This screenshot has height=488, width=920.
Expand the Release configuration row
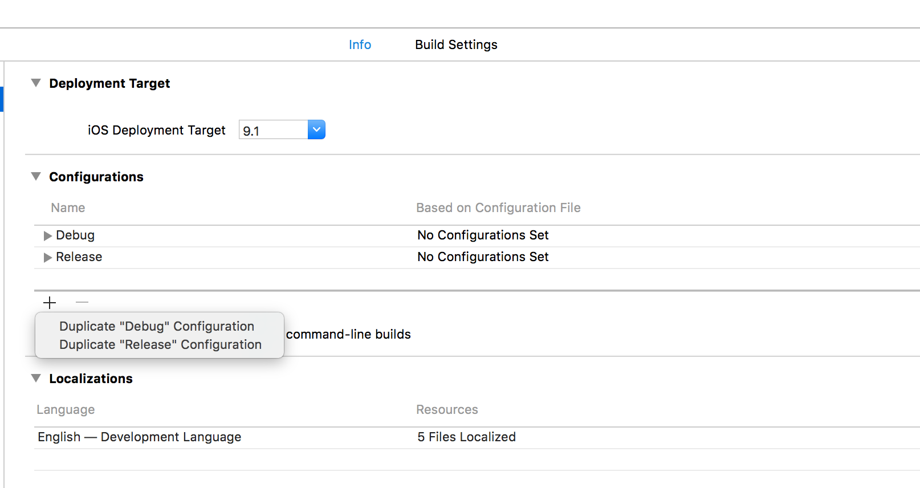click(47, 258)
